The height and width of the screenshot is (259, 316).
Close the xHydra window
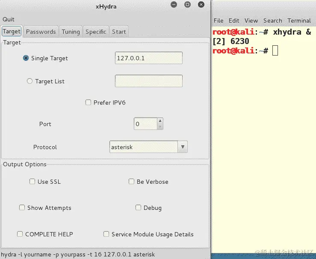(201, 4)
